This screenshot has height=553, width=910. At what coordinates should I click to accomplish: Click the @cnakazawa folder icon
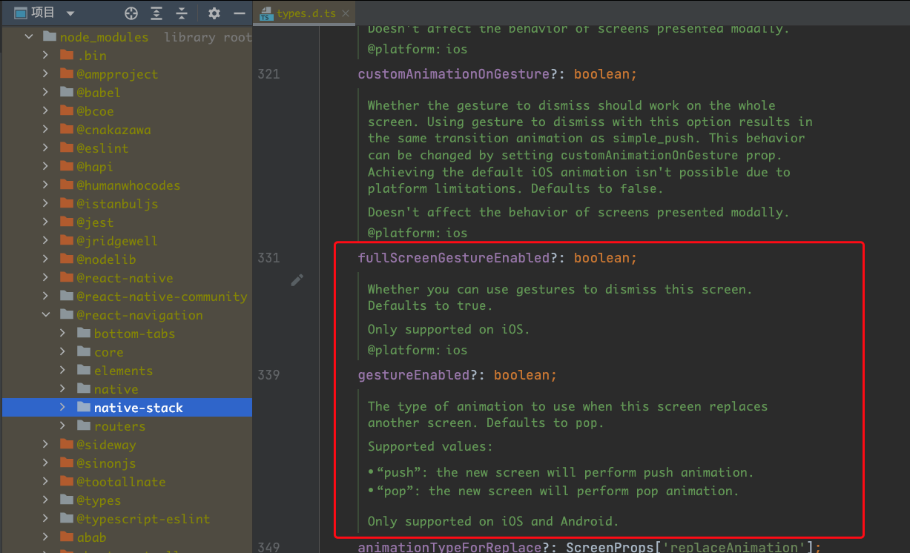click(67, 130)
